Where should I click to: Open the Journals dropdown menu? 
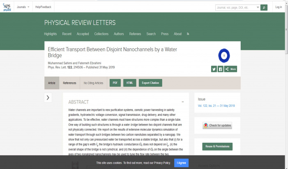click(23, 7)
